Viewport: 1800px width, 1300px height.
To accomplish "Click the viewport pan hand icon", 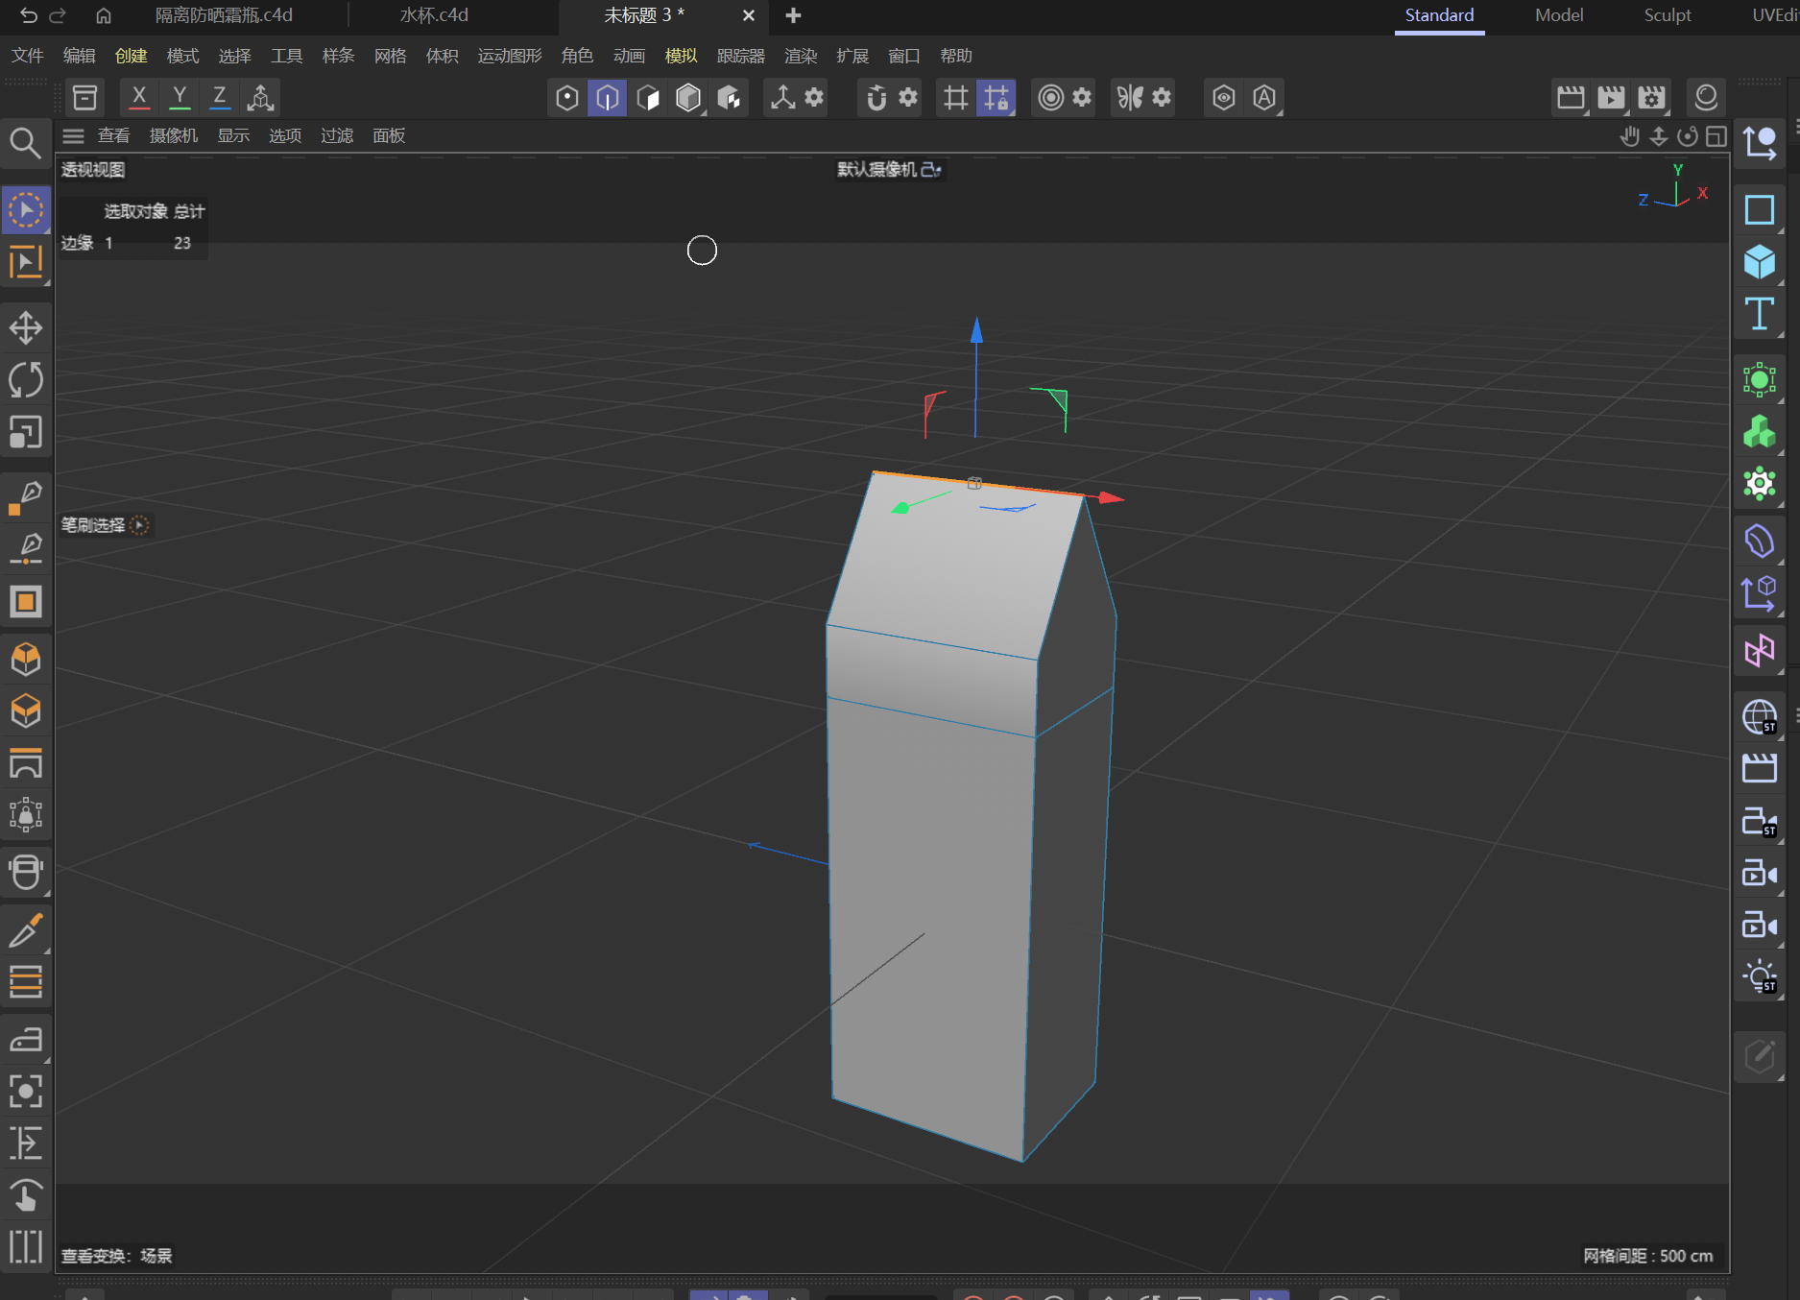I will (x=1629, y=136).
